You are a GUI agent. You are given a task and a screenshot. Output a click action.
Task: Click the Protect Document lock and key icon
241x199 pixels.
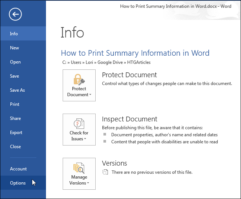click(x=79, y=79)
